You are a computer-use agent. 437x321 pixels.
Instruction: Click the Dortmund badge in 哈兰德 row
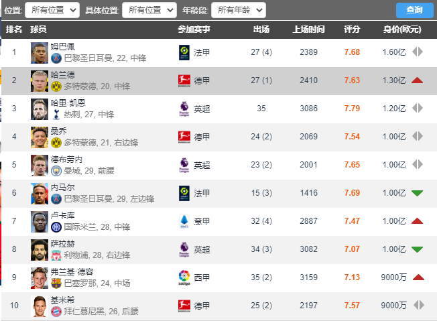pyautogui.click(x=56, y=86)
